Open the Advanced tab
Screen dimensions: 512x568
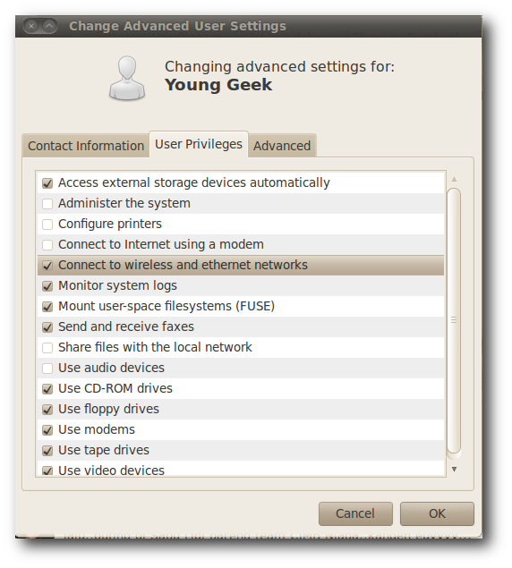click(x=282, y=146)
